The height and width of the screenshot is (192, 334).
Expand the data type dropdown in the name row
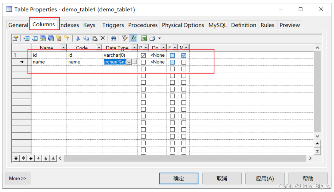[x=129, y=62]
